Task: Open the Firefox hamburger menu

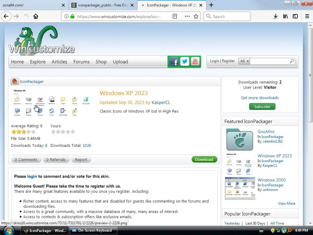Action: pos(307,17)
